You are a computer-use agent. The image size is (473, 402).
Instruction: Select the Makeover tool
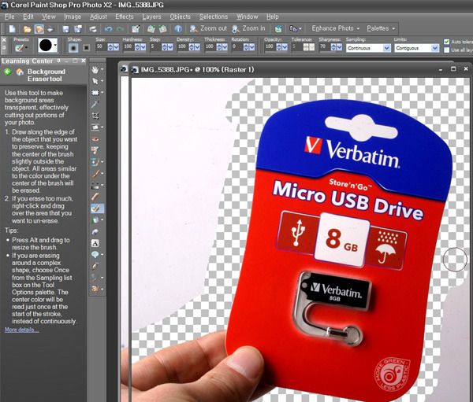(x=95, y=150)
